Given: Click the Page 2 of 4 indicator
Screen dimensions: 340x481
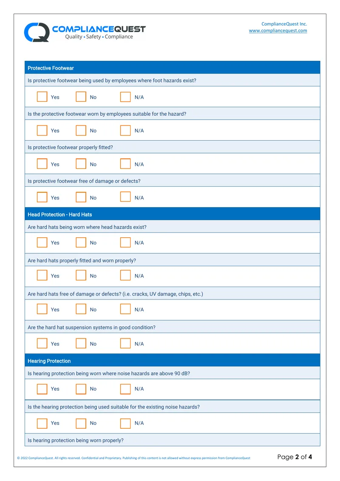Looking at the screenshot, I should click(295, 457).
